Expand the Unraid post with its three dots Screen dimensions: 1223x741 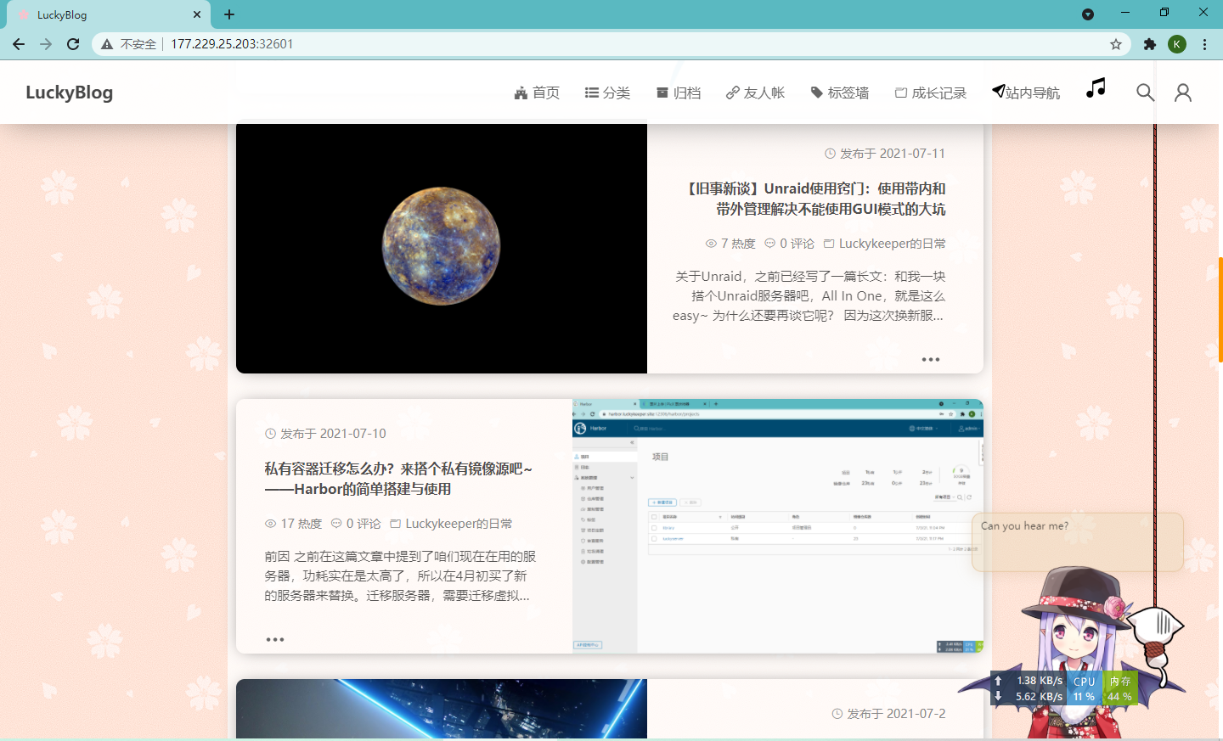click(931, 360)
